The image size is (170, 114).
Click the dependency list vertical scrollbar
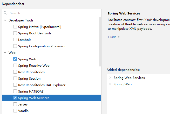pos(100,42)
